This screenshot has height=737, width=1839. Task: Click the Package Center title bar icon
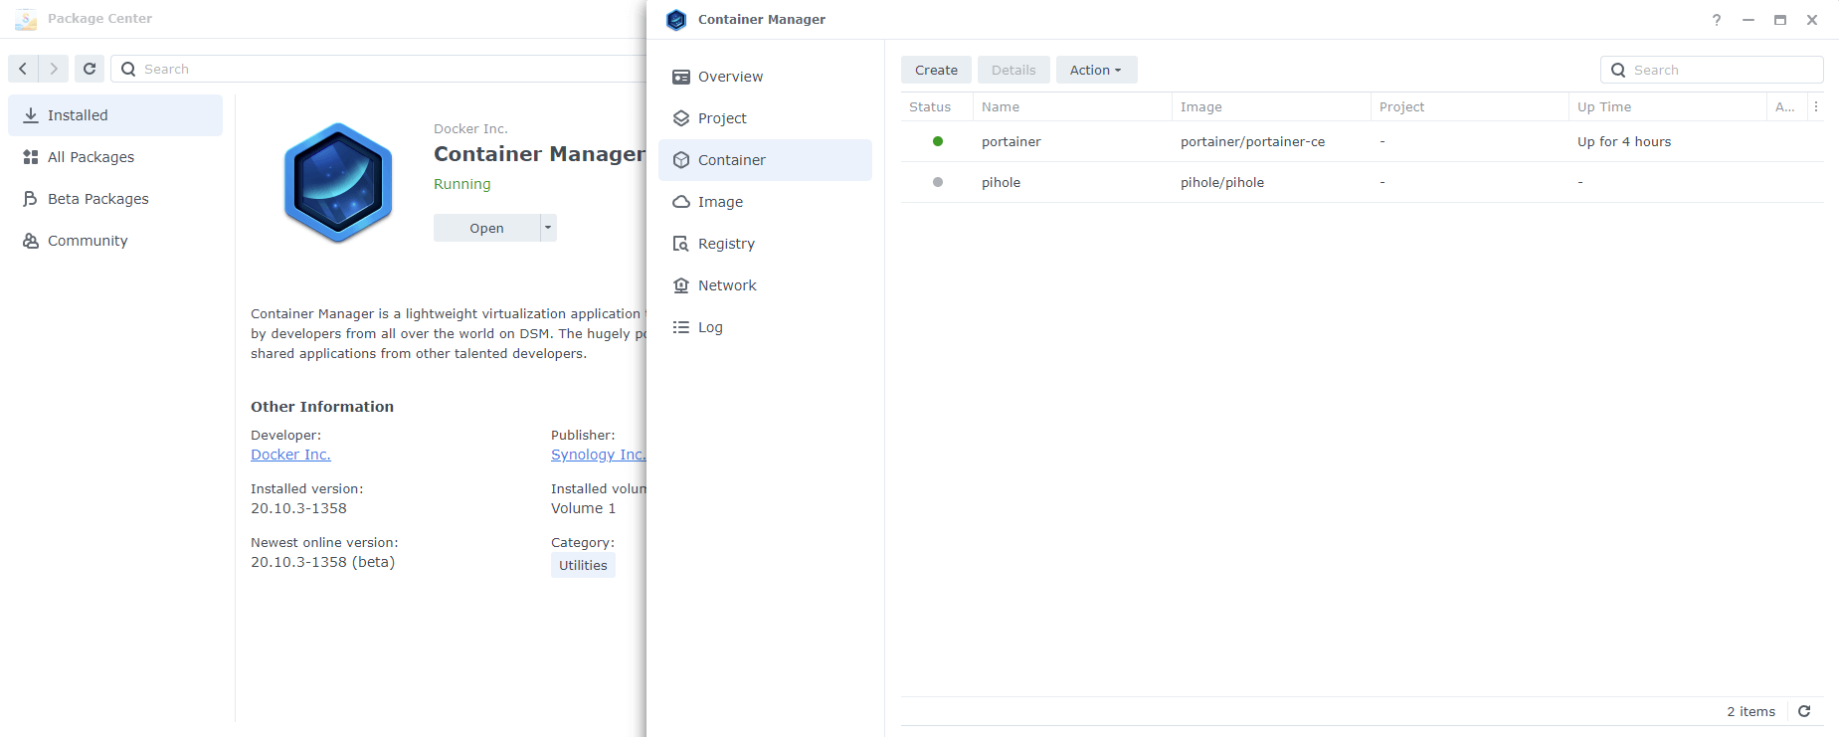(x=26, y=19)
